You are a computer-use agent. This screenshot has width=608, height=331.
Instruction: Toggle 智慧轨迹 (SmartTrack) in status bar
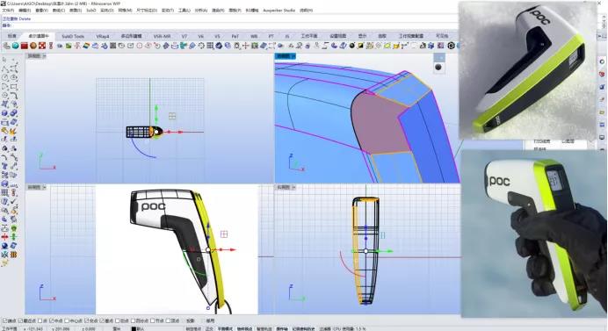click(264, 328)
